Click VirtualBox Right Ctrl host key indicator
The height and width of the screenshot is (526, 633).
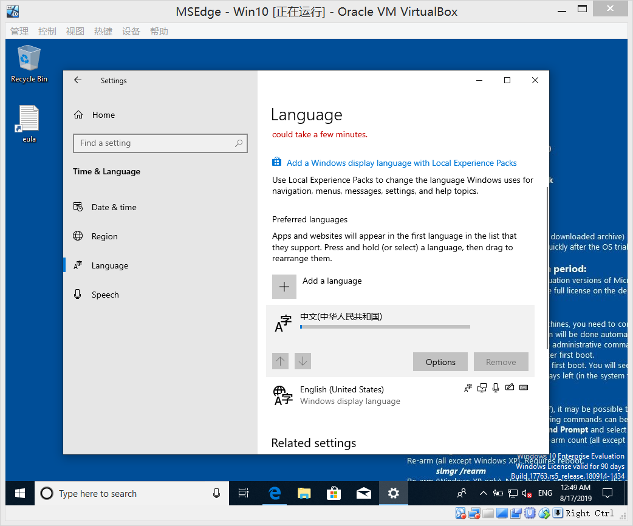point(589,513)
